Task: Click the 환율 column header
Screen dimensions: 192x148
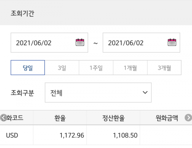Action: click(x=60, y=118)
